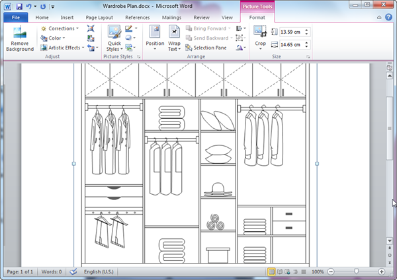Switch to Print Layout view

click(x=271, y=271)
